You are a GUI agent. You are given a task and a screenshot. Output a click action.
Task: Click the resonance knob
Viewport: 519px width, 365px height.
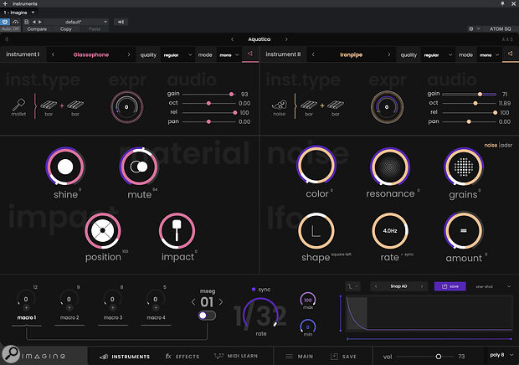pyautogui.click(x=390, y=167)
